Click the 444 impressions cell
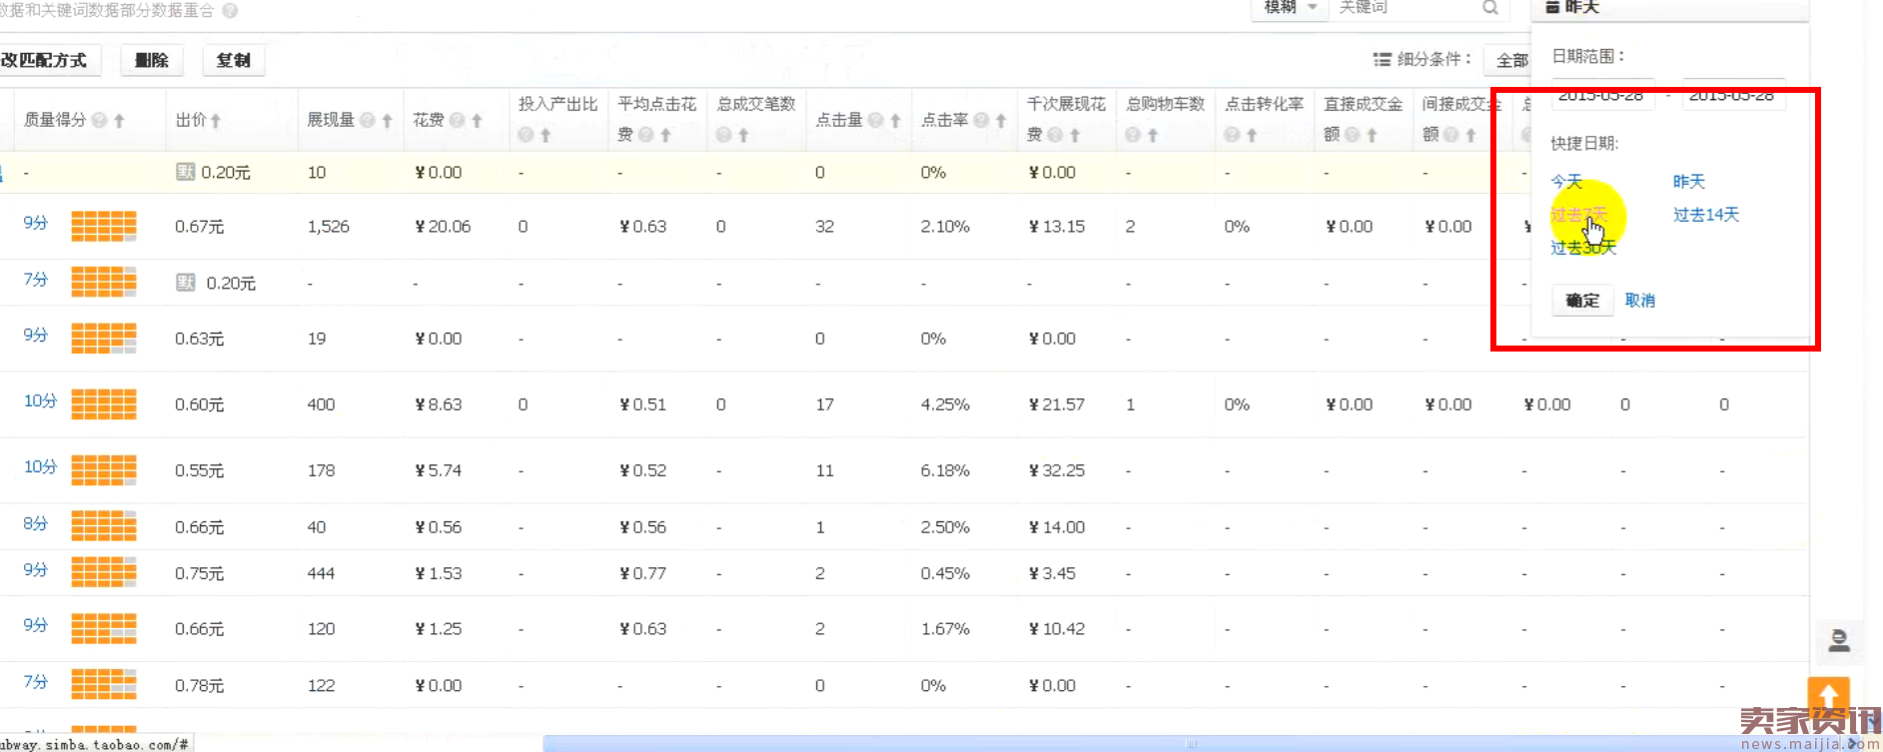This screenshot has width=1883, height=752. (321, 573)
